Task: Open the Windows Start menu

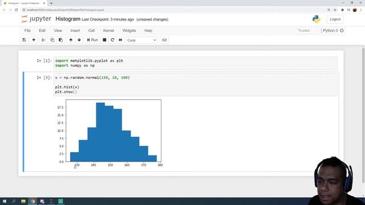Action: (x=5, y=201)
